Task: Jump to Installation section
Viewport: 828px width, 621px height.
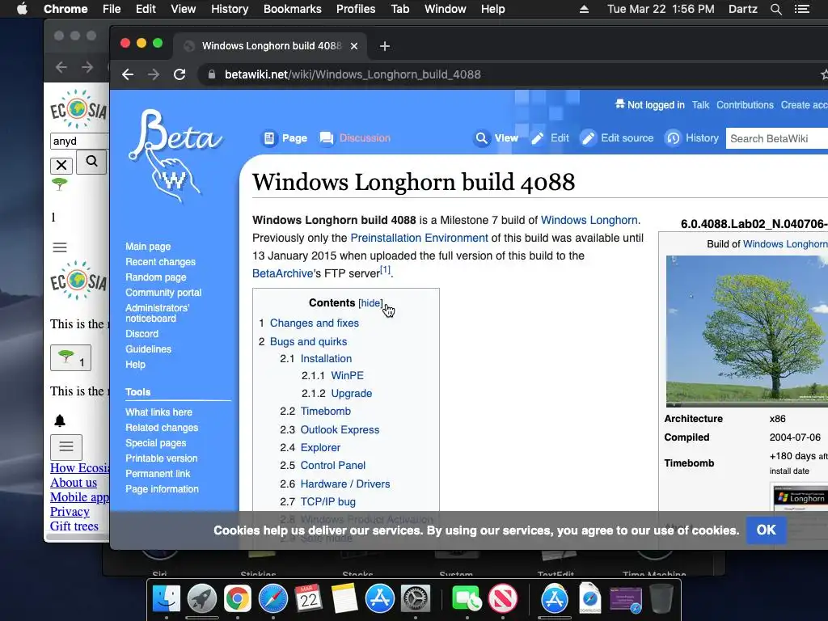Action: pyautogui.click(x=326, y=358)
